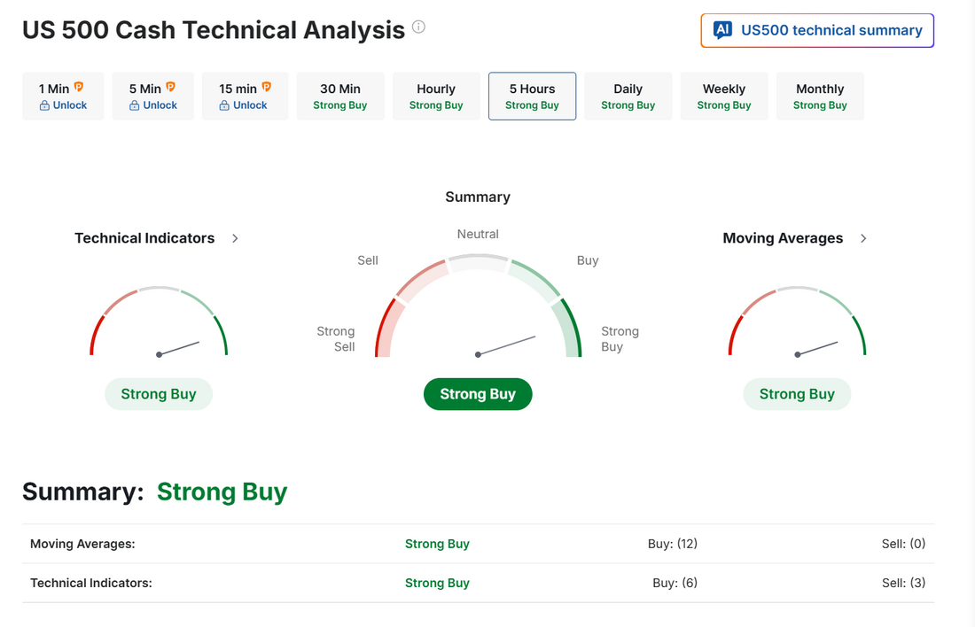The height and width of the screenshot is (627, 975).
Task: Expand the Technical Indicators chevron arrow
Action: click(x=235, y=238)
